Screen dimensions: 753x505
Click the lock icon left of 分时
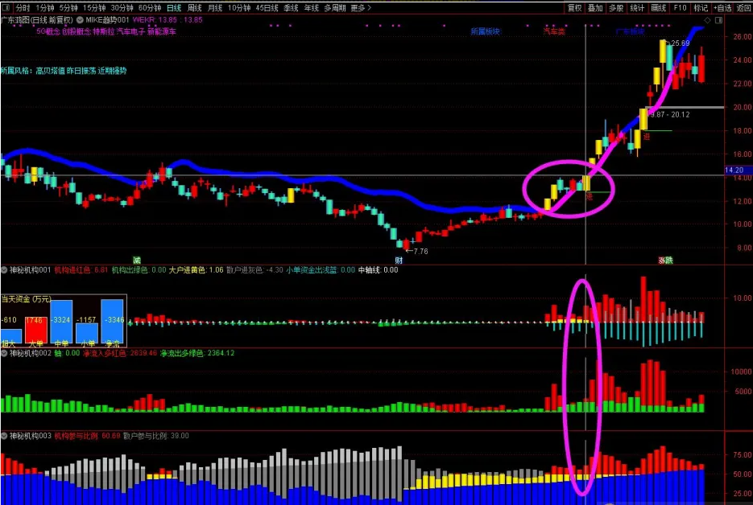point(6,7)
